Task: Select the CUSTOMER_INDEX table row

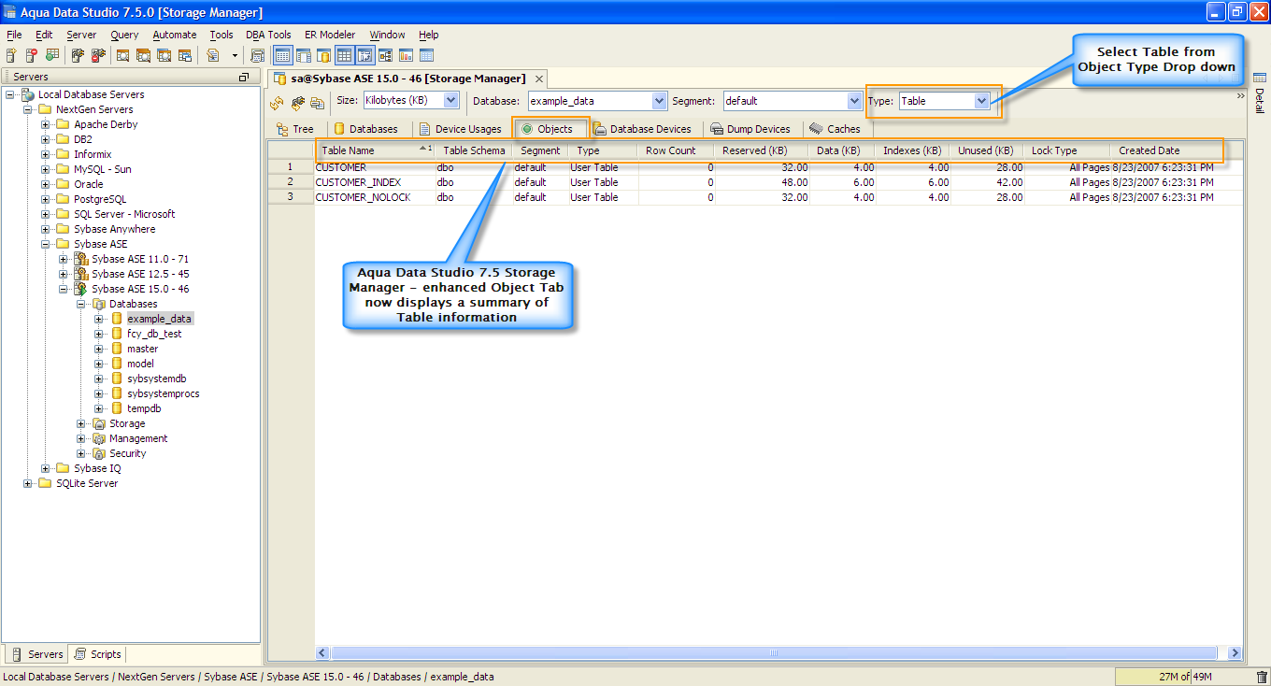Action: click(x=755, y=182)
